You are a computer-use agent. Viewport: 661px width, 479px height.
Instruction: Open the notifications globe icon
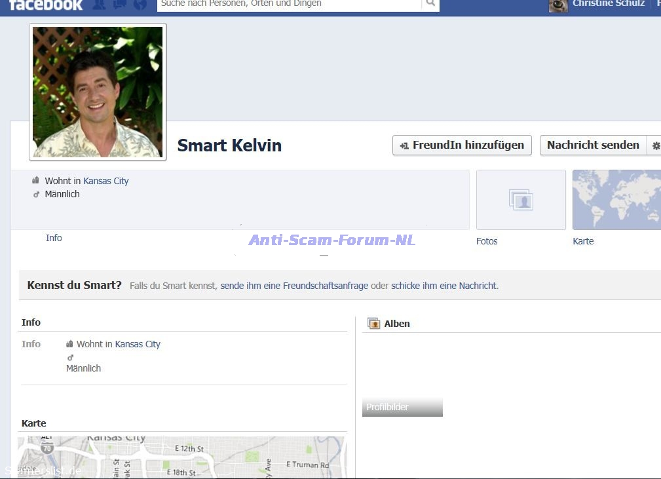pos(140,5)
